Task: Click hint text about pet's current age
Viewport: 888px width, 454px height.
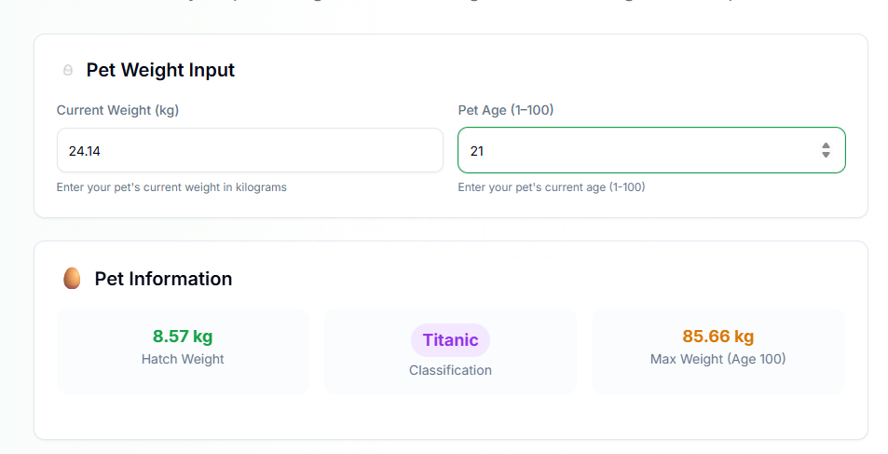Action: [x=552, y=187]
